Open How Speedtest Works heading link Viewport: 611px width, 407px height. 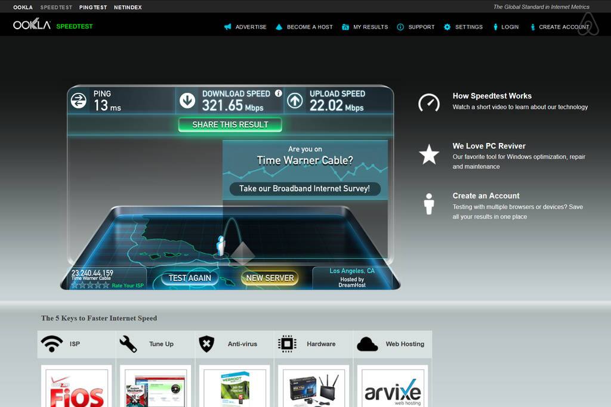[x=492, y=96]
